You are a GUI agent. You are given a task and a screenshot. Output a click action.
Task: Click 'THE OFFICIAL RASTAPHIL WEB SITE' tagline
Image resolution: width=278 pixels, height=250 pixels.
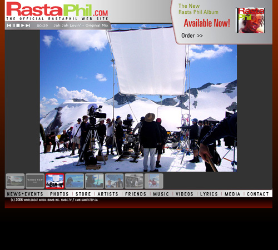click(x=57, y=19)
